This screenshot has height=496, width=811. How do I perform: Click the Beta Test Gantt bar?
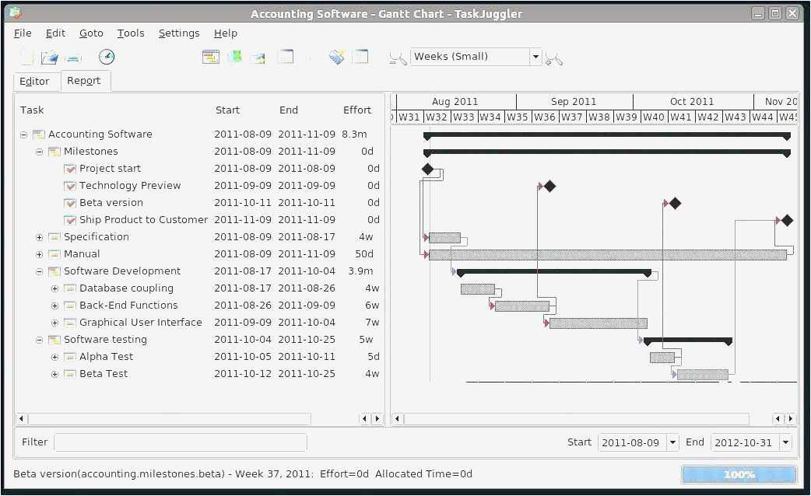tap(702, 375)
